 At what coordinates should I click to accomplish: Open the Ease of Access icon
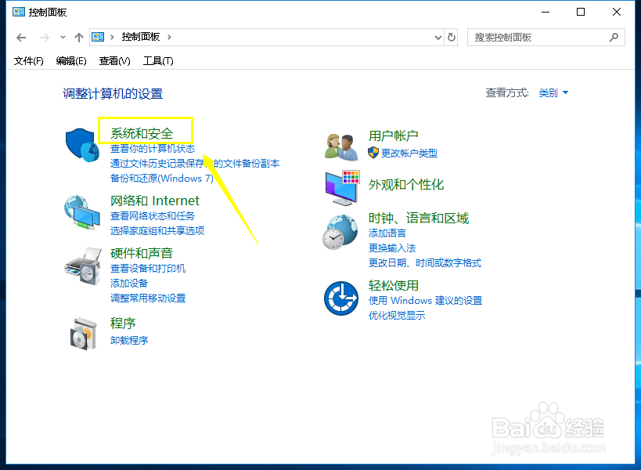point(341,298)
